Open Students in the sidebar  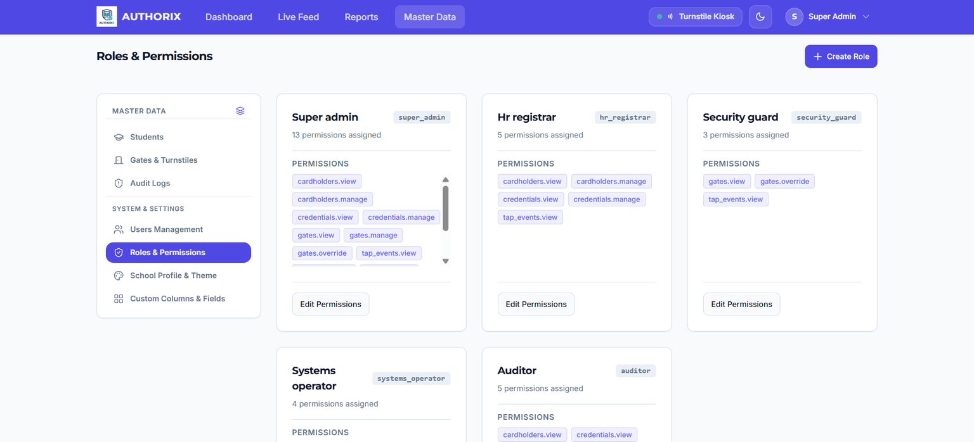click(x=178, y=137)
